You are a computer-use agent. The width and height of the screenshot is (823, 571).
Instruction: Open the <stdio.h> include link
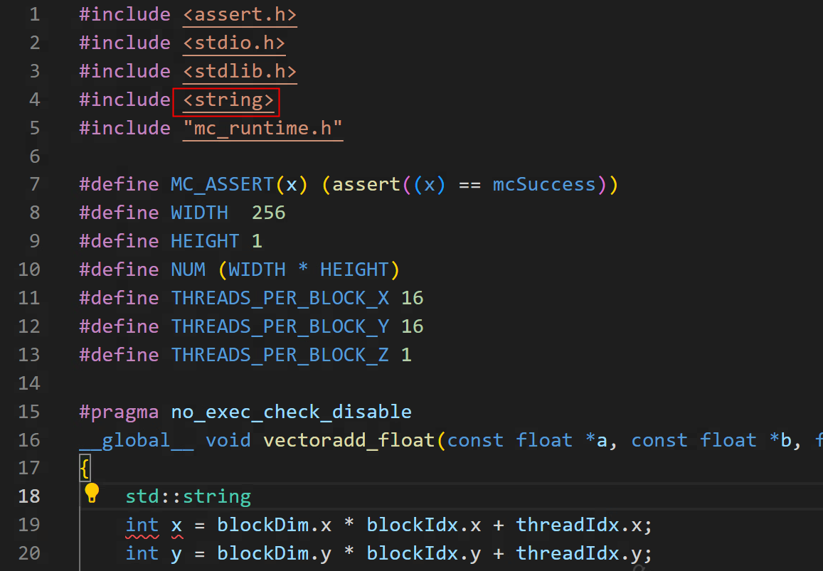[234, 43]
